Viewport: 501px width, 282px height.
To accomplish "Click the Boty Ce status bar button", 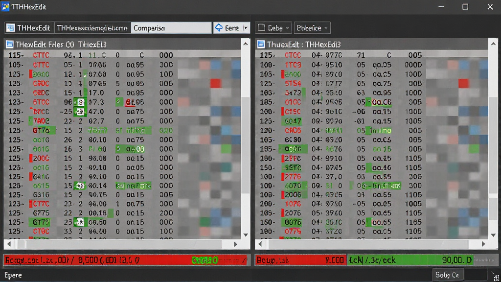I will click(447, 275).
